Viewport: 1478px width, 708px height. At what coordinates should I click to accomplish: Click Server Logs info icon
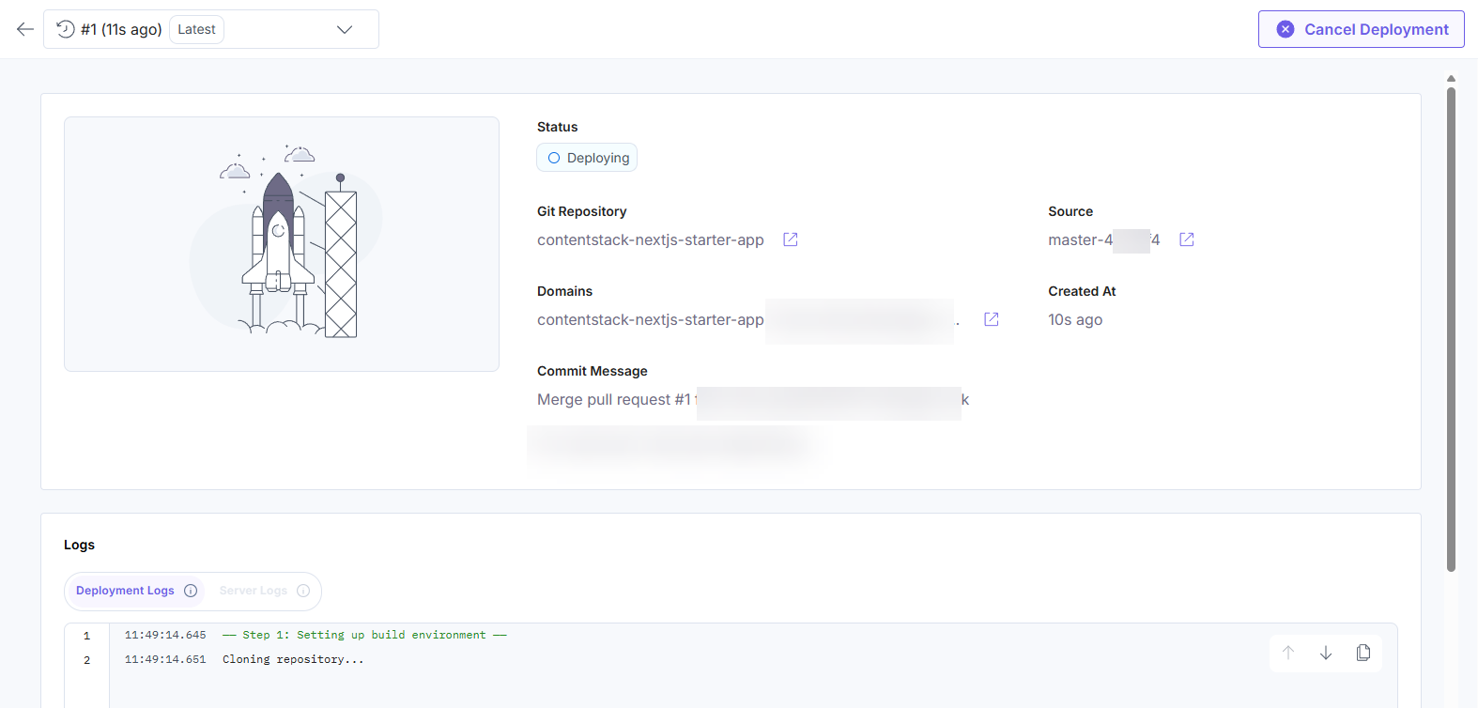[303, 591]
